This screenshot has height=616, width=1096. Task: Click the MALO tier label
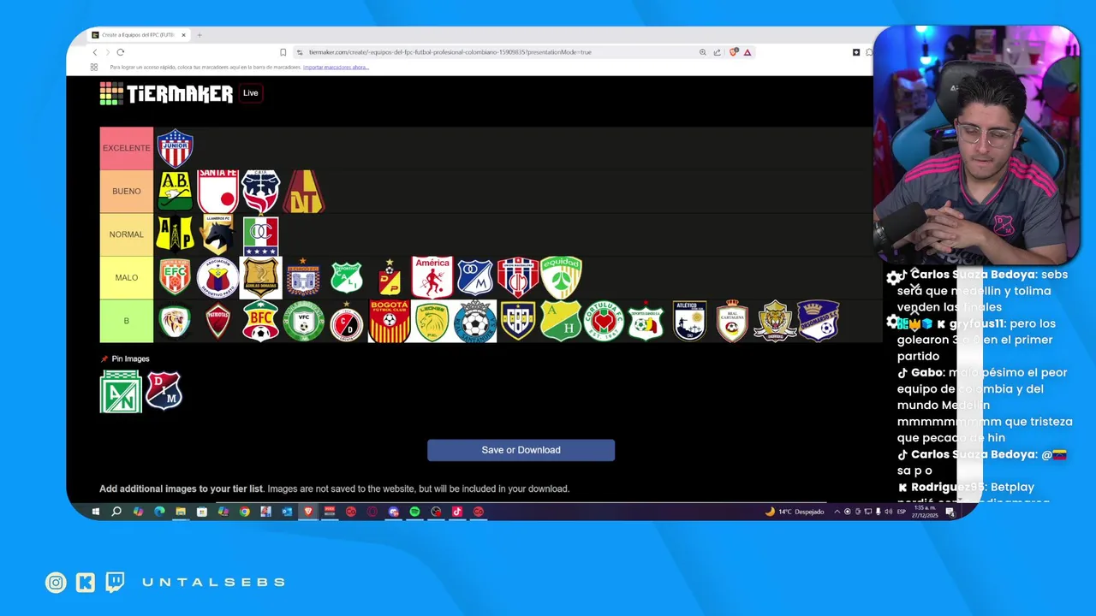[x=126, y=277]
